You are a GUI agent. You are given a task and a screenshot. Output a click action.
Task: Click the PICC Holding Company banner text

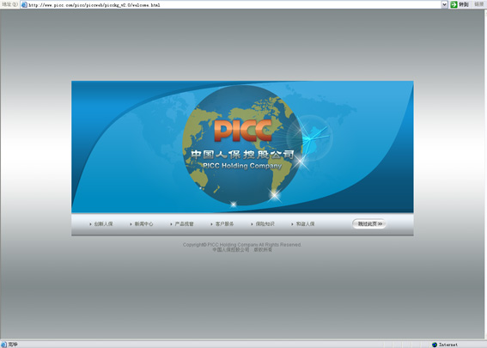(242, 166)
